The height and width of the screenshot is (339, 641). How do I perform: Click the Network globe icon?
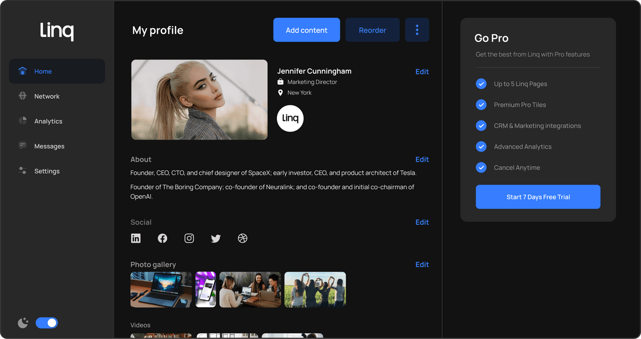coord(22,96)
